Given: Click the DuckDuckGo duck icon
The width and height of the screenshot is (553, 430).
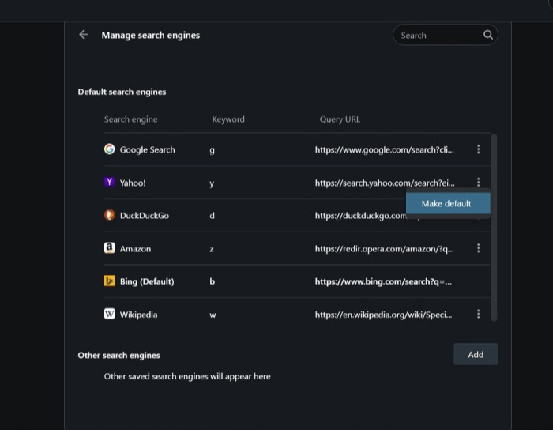Looking at the screenshot, I should 110,215.
